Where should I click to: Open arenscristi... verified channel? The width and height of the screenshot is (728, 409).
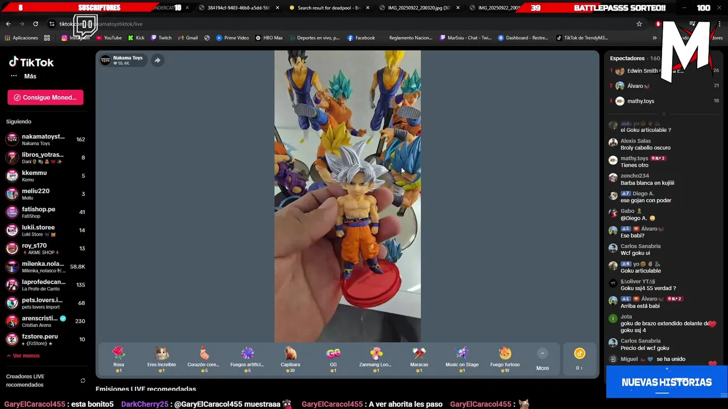pos(45,322)
